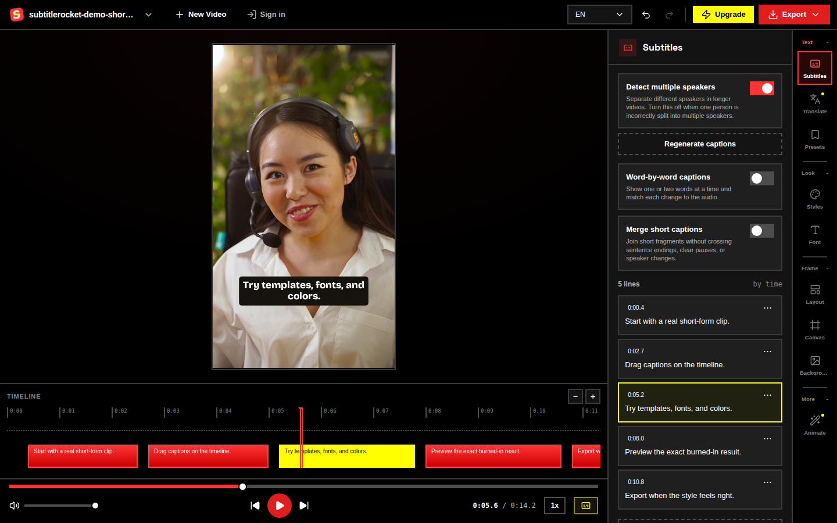Skip to previous caption

click(x=255, y=506)
